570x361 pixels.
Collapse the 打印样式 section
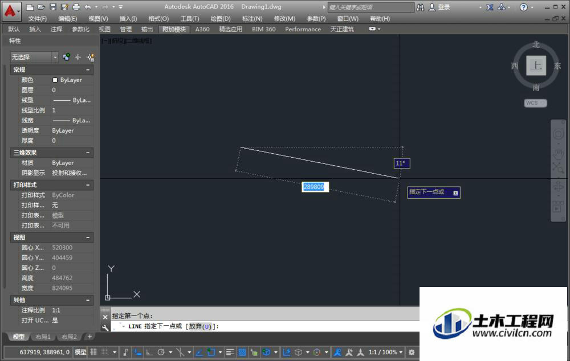[88, 185]
